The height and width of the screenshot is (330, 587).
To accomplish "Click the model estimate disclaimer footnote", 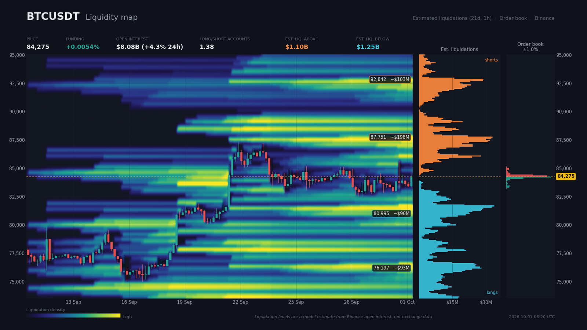I will pos(343,317).
